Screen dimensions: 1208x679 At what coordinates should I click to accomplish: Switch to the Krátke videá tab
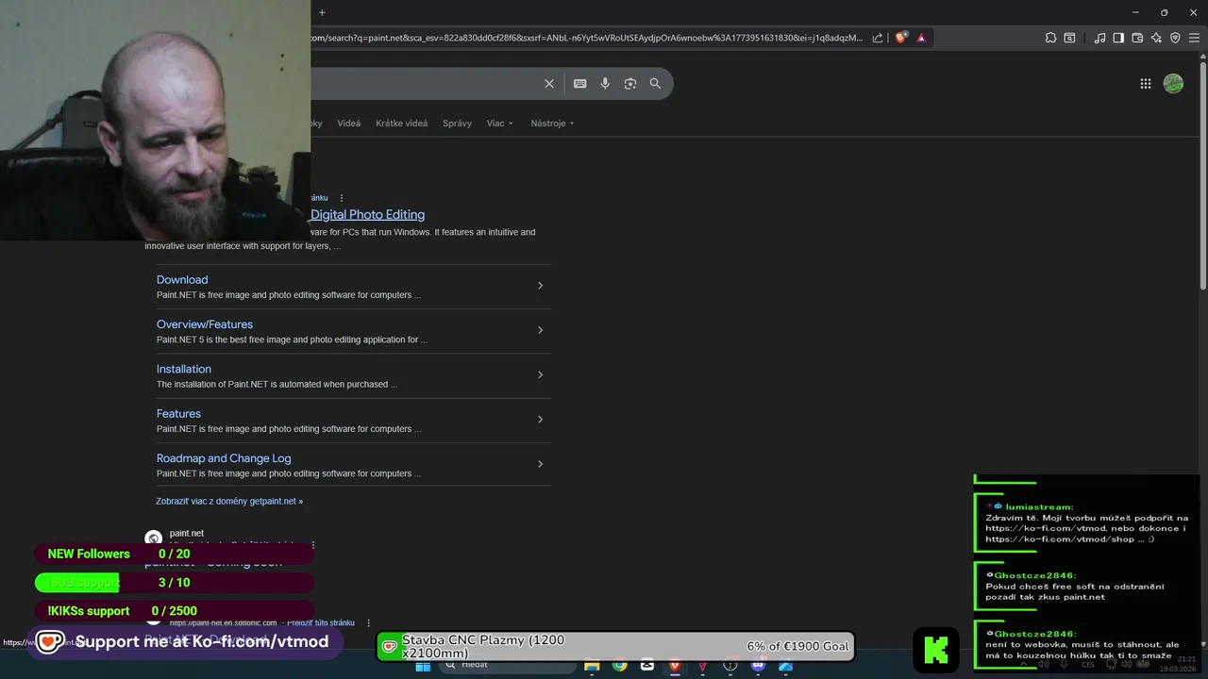click(401, 124)
